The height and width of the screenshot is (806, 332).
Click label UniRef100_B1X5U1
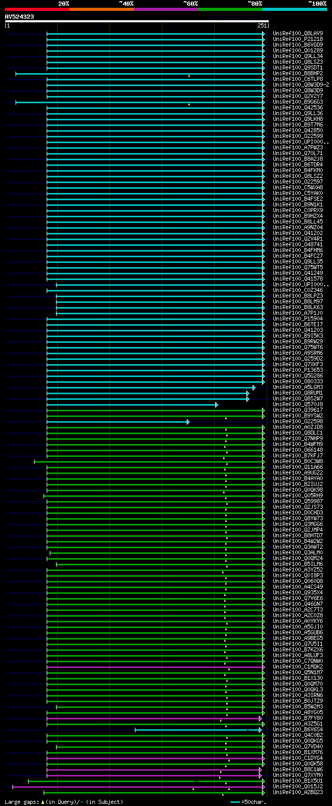click(x=298, y=781)
